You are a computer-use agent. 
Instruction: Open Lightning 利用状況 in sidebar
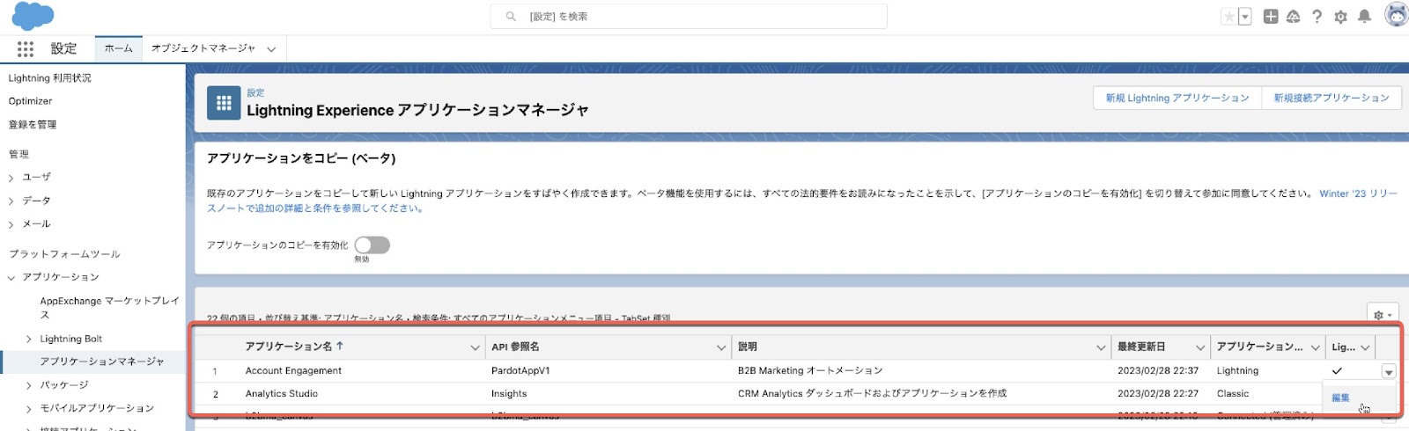coord(49,78)
